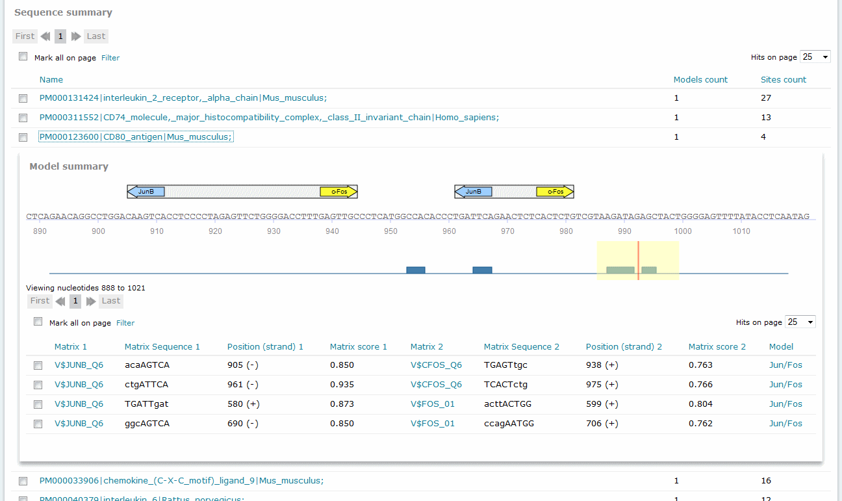842x501 pixels.
Task: Open Filter link in Sequence summary
Action: pos(110,58)
